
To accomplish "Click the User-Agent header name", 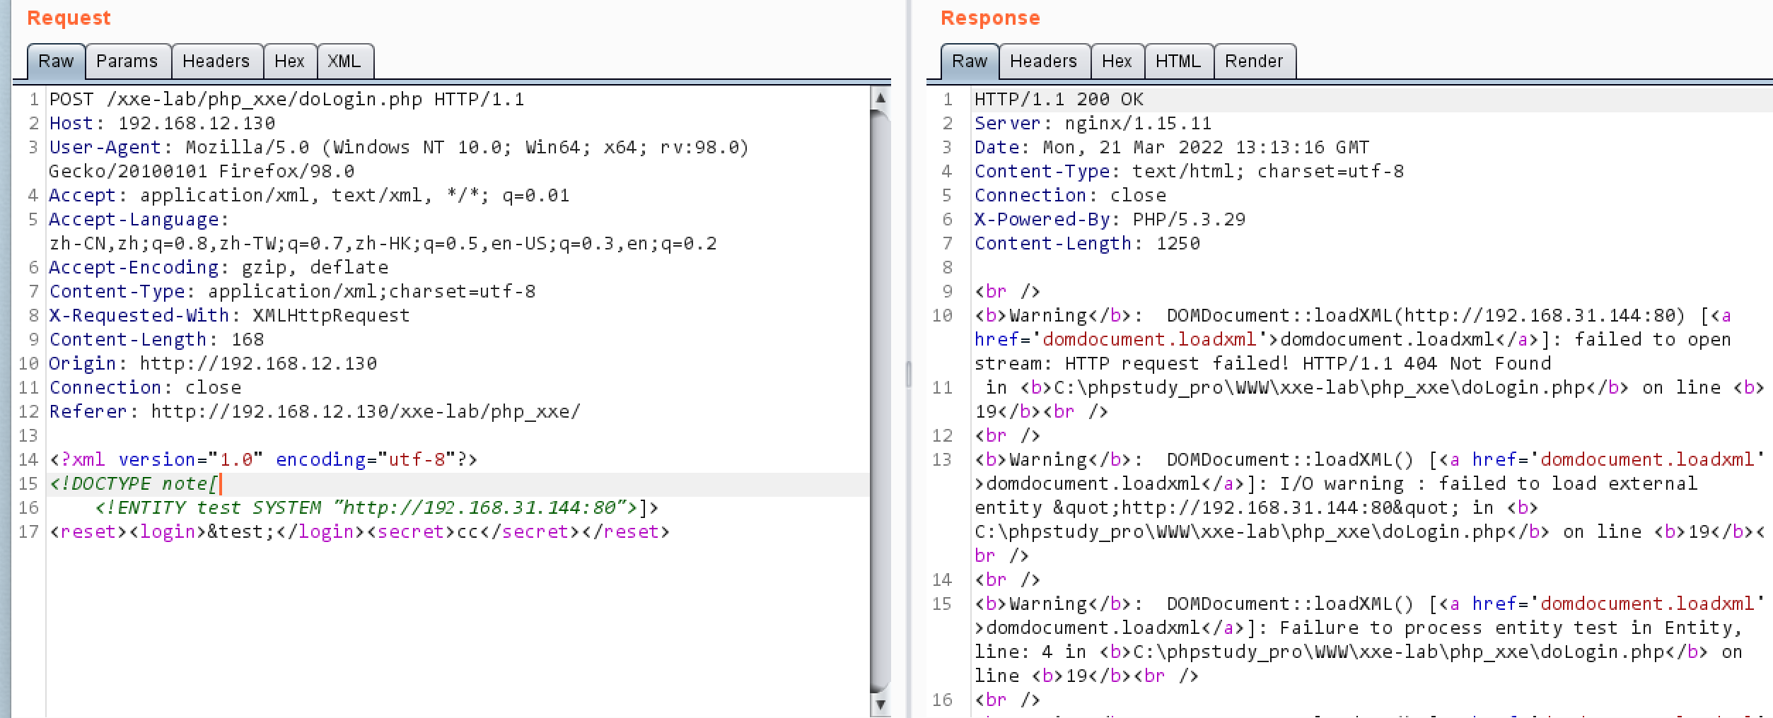I will coord(105,147).
